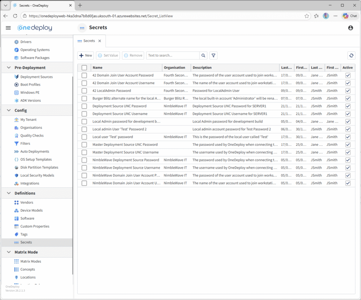Open Auto Deployments

(x=35, y=151)
